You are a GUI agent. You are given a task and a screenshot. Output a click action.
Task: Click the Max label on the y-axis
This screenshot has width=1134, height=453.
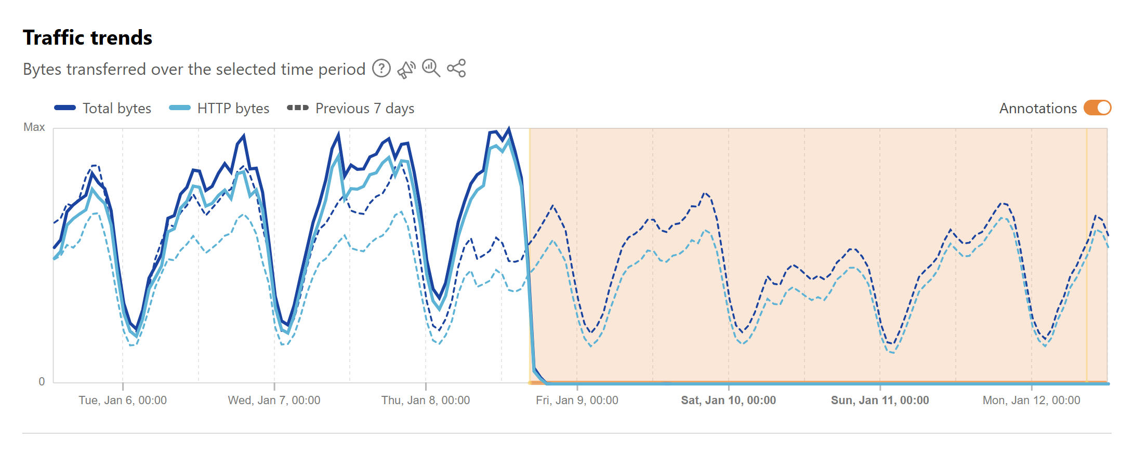pos(34,127)
